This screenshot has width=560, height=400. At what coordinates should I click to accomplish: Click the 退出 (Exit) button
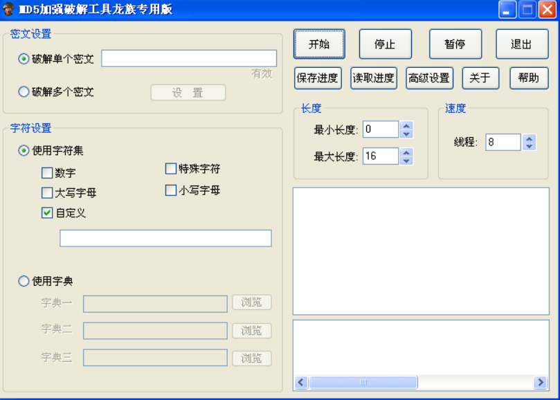(521, 44)
